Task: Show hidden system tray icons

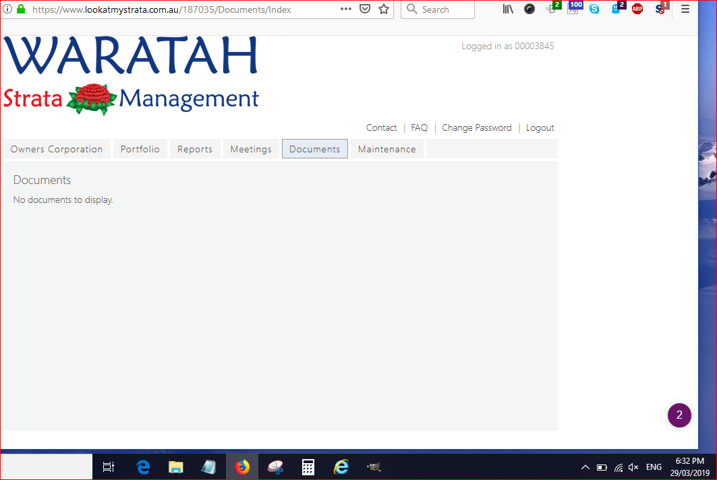Action: (x=585, y=467)
